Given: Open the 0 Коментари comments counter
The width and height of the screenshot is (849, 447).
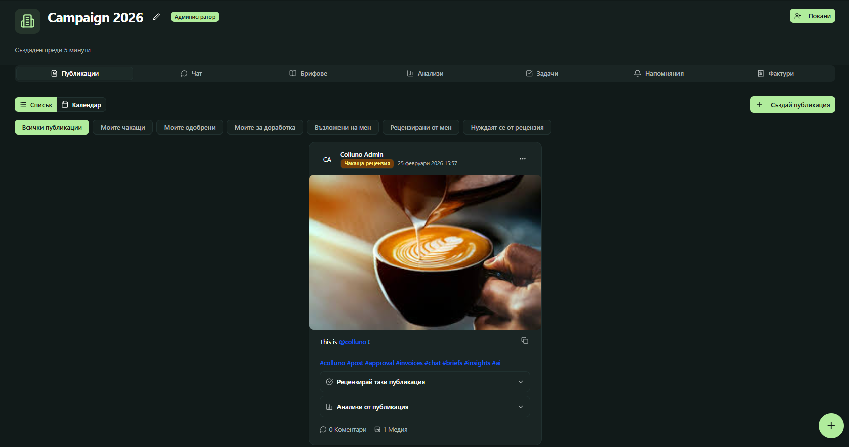Looking at the screenshot, I should [343, 430].
